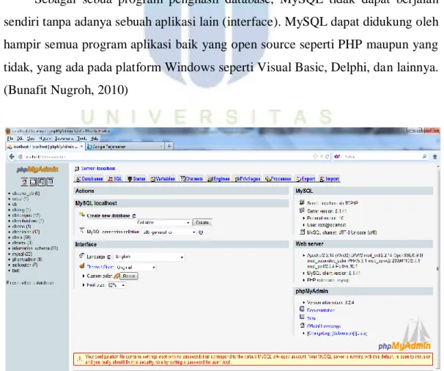Screen dimensions: 444x371
Task: Open the Databases tab
Action: [x=89, y=179]
